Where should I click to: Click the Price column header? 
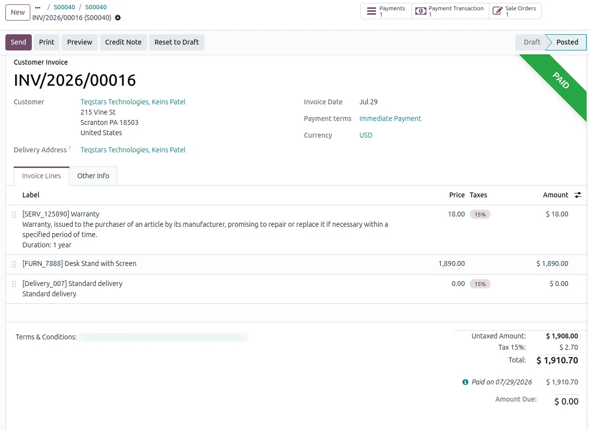(x=457, y=195)
